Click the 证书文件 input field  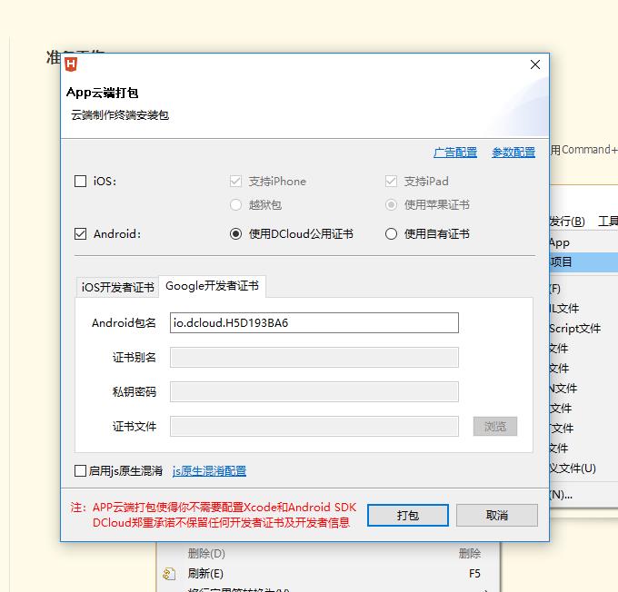tap(314, 426)
